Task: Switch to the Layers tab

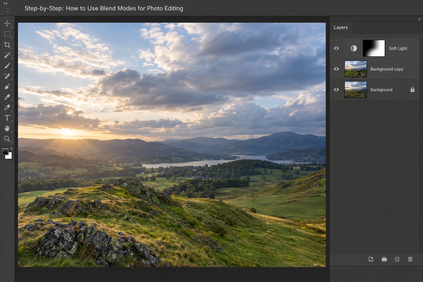Action: tap(341, 28)
